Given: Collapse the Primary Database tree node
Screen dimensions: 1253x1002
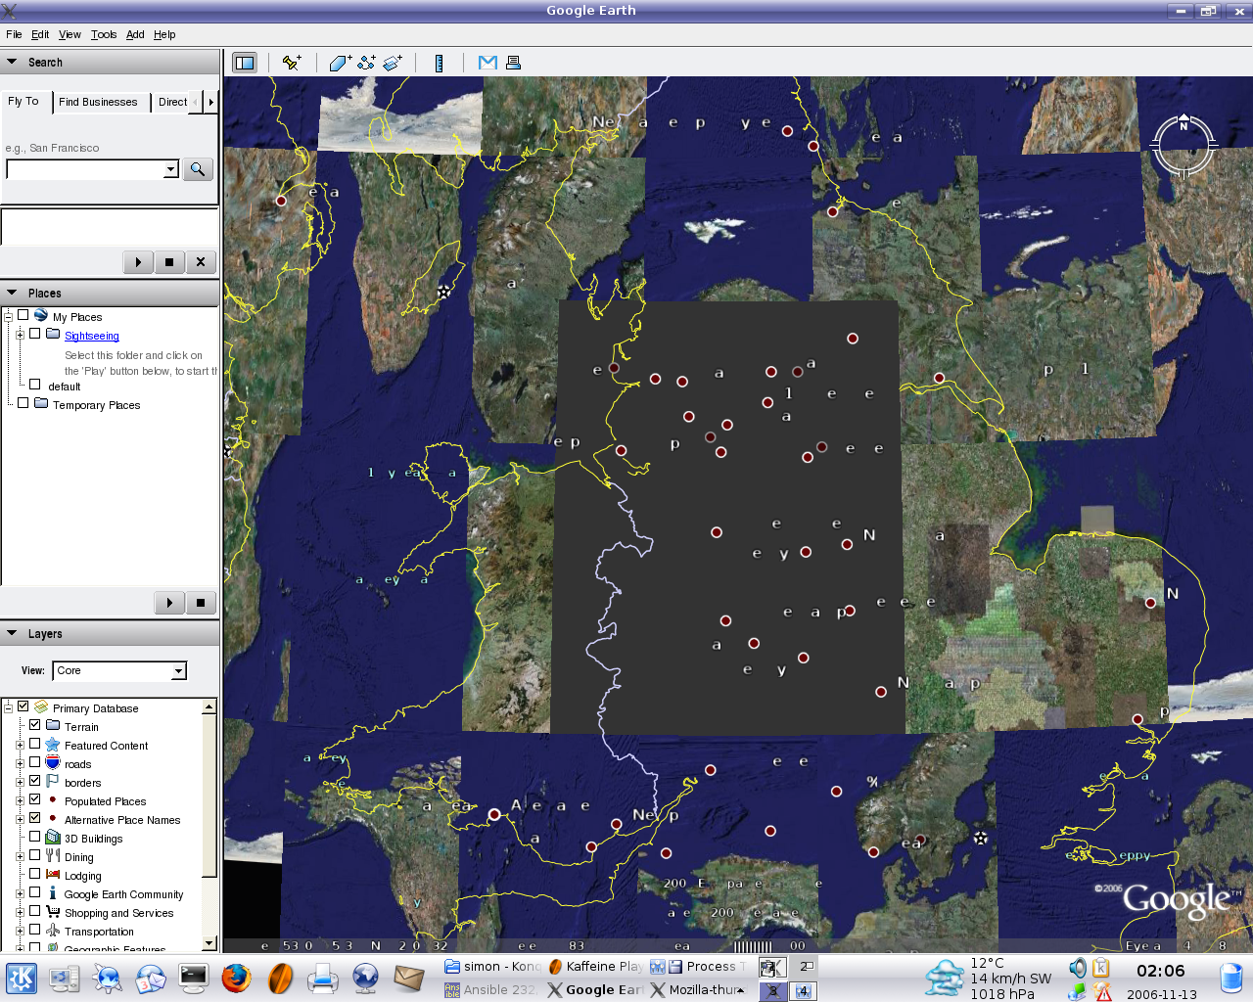Looking at the screenshot, I should (x=8, y=707).
